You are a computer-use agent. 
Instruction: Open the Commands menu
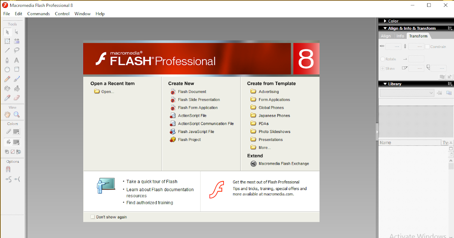coord(39,14)
